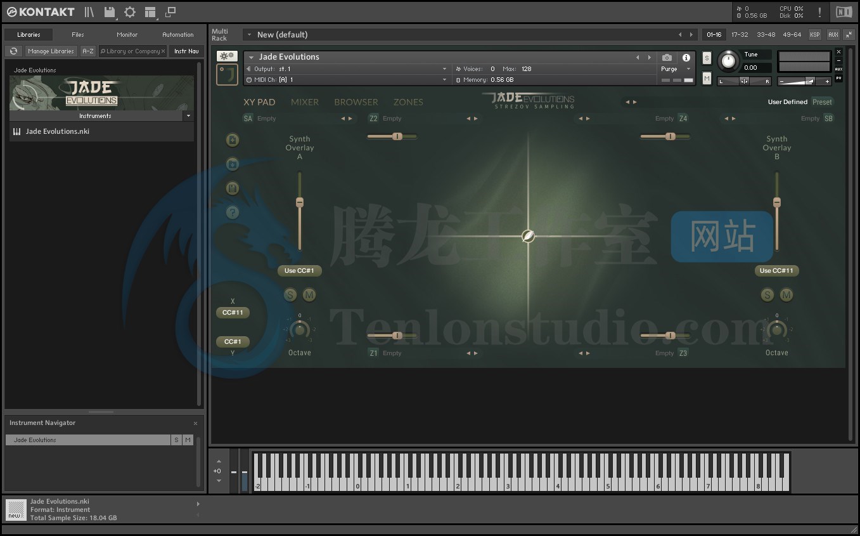The image size is (860, 536).
Task: Click previous instrument arrow in header
Action: tap(638, 57)
